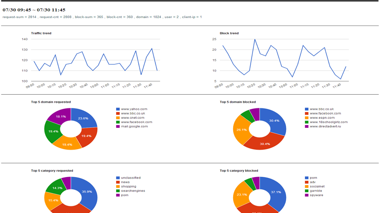
Task: Click the orange 15.4% slice in category requested
Action: [x=53, y=200]
